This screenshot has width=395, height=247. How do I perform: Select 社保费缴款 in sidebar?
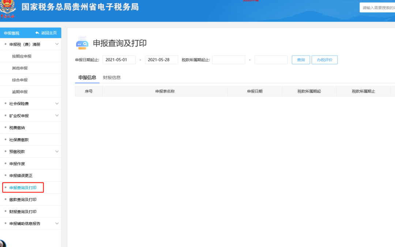19,140
